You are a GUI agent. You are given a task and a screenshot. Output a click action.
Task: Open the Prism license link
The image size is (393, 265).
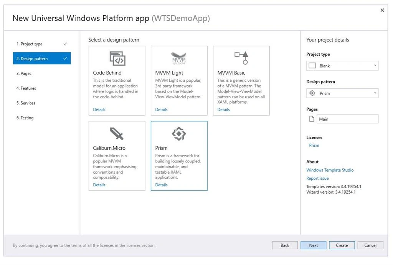[x=314, y=145]
